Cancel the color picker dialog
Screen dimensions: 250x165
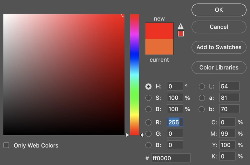219,27
